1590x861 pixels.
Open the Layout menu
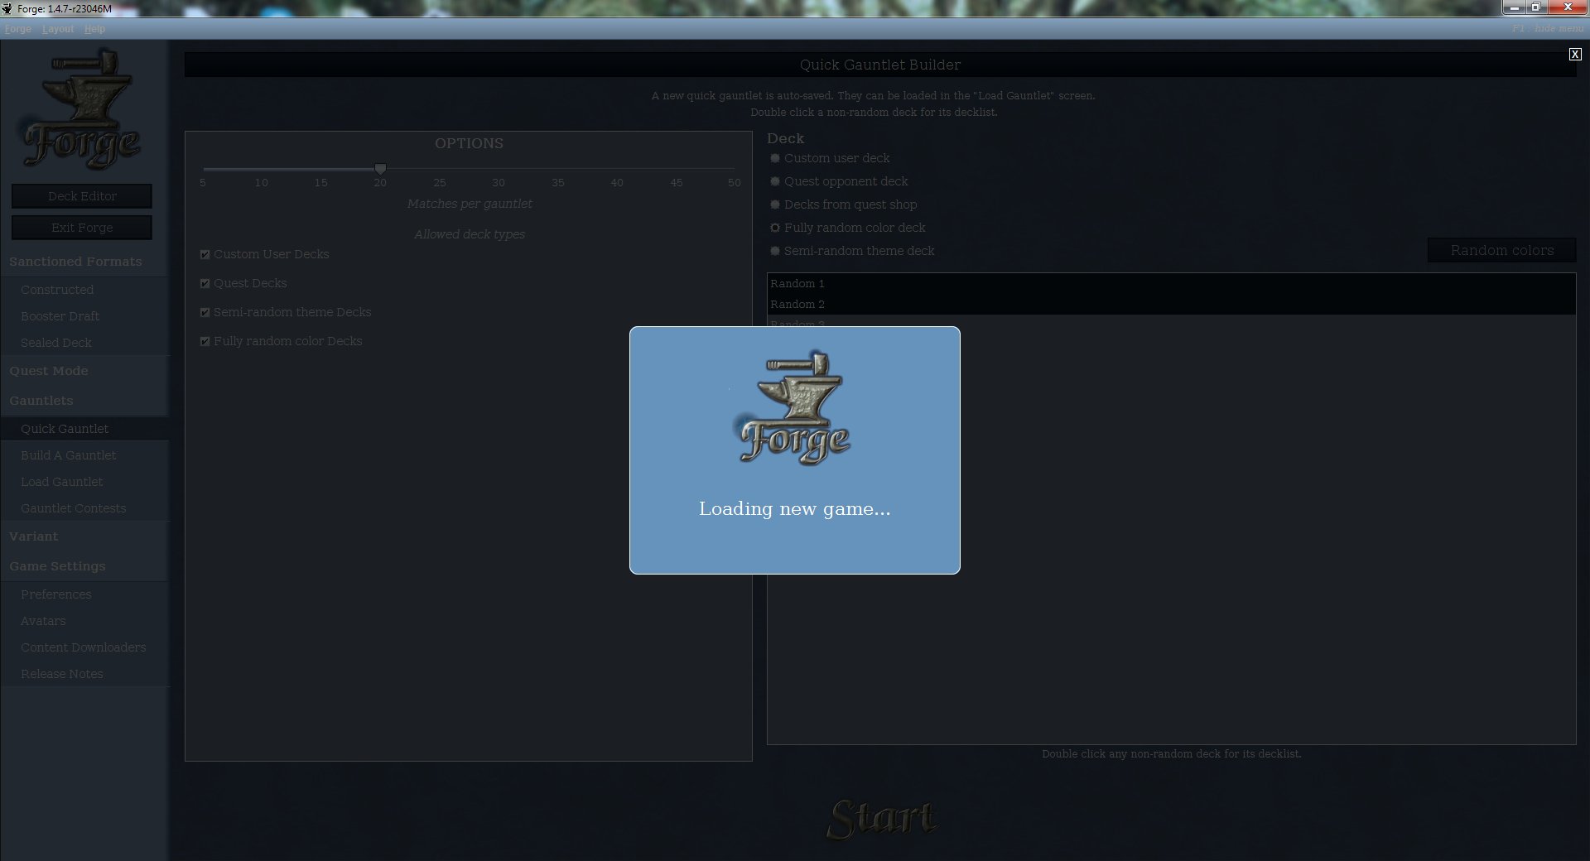(x=58, y=29)
